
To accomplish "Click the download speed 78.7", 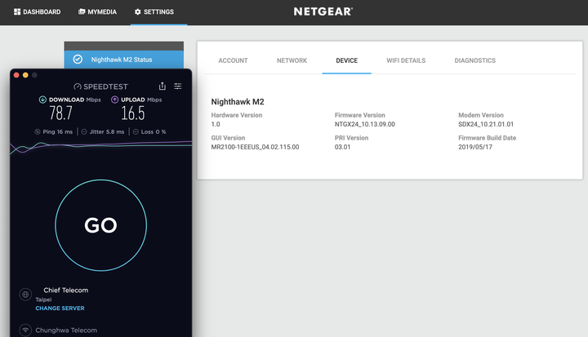I will pyautogui.click(x=60, y=113).
